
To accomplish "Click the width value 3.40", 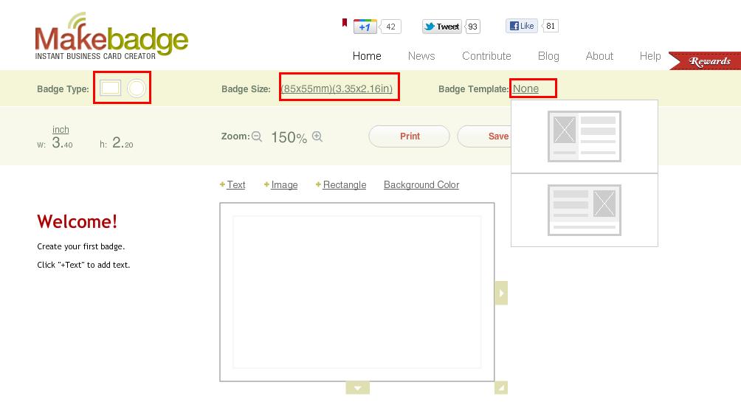I will point(63,142).
